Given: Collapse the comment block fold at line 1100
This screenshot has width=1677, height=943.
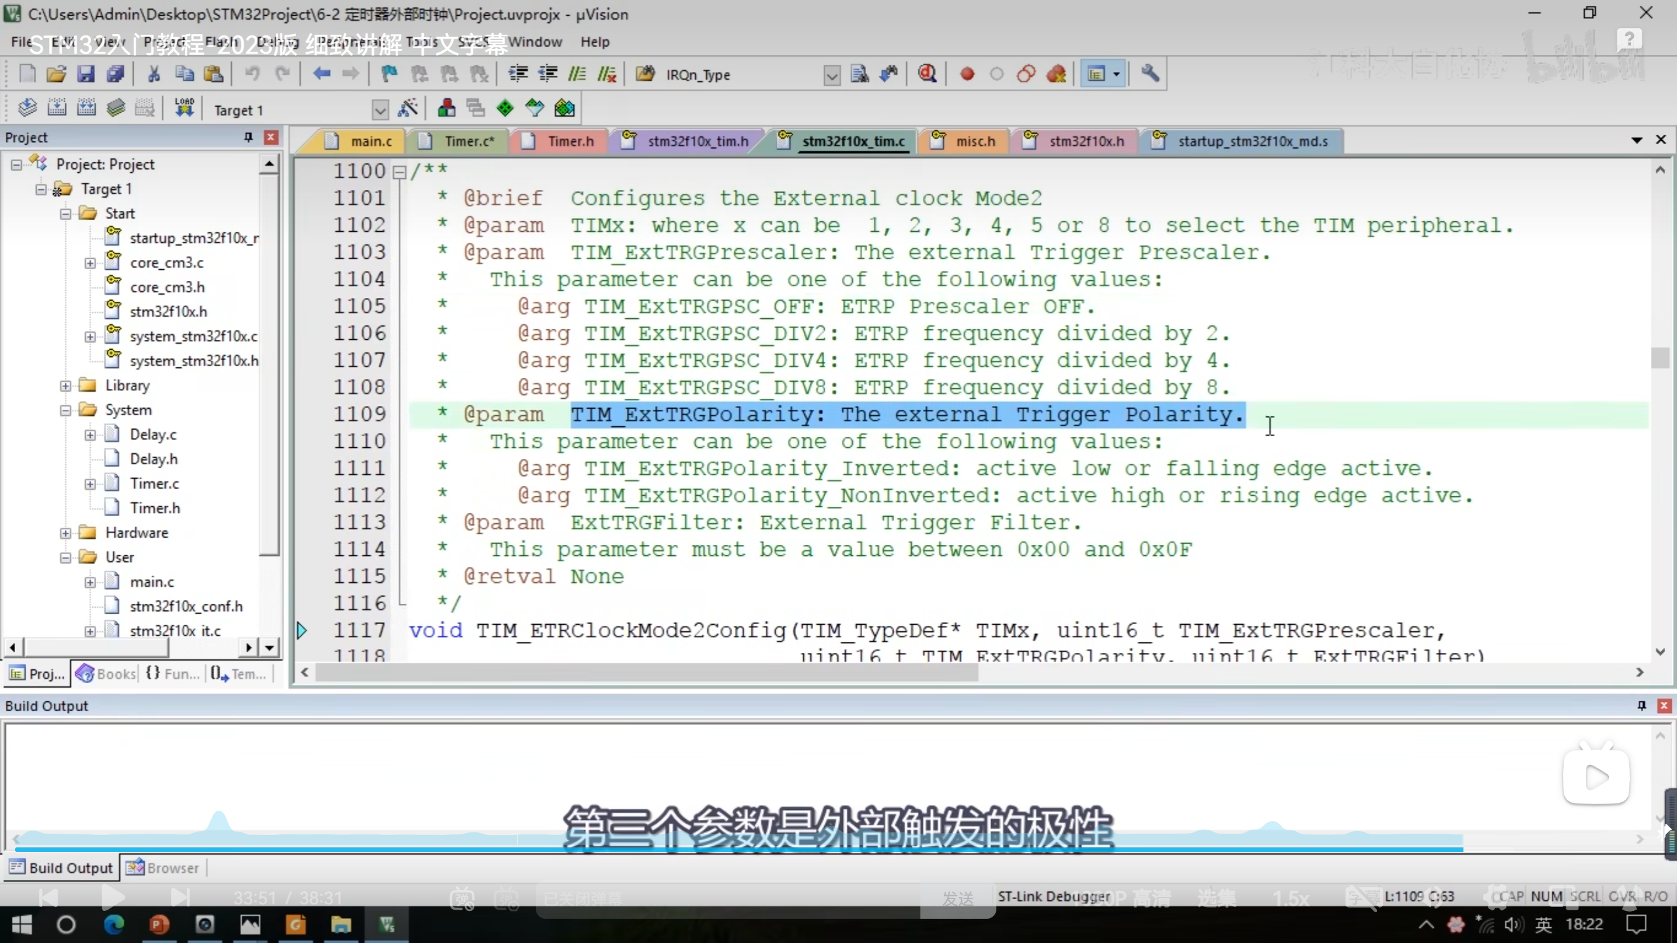Looking at the screenshot, I should point(399,172).
